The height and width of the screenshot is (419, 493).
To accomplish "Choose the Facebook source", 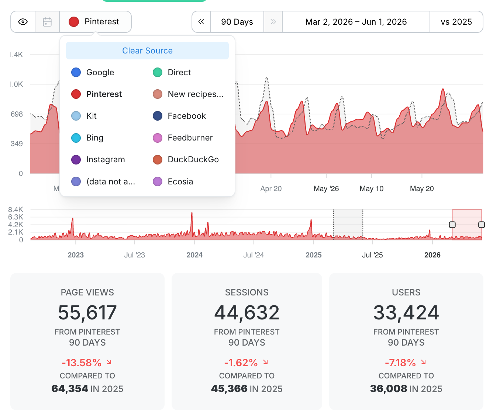I will [x=179, y=116].
